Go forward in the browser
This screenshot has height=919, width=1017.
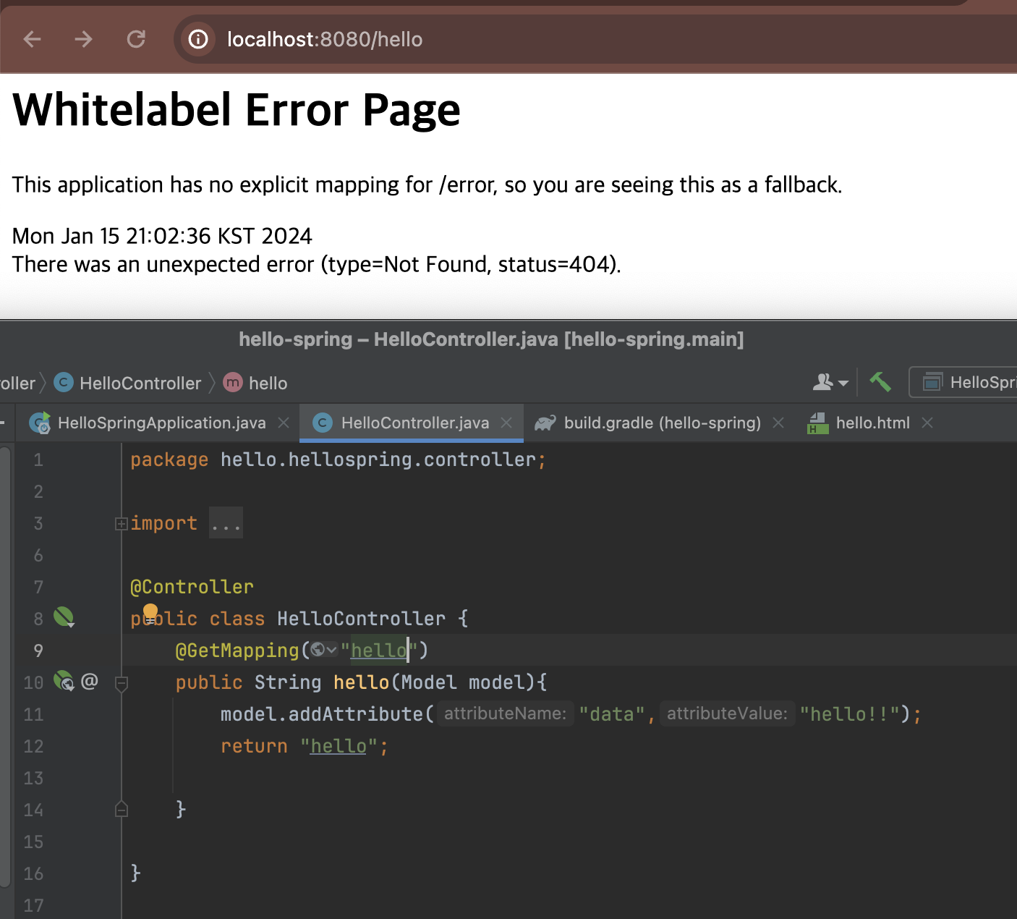point(84,39)
